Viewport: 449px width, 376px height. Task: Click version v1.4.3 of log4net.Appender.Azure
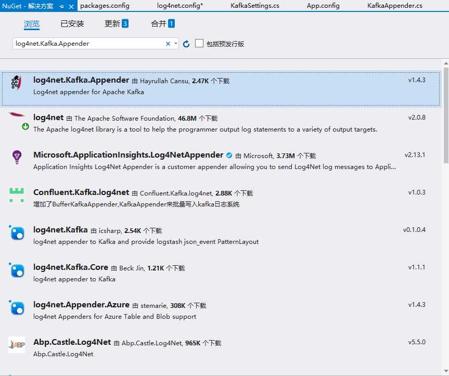coord(417,305)
